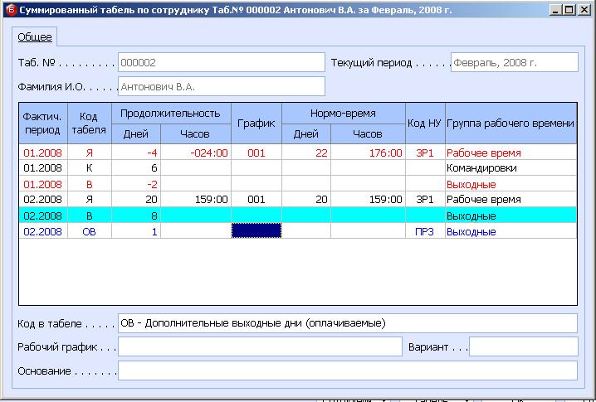
Task: Click the Таб. № field with 000002
Action: coord(221,62)
